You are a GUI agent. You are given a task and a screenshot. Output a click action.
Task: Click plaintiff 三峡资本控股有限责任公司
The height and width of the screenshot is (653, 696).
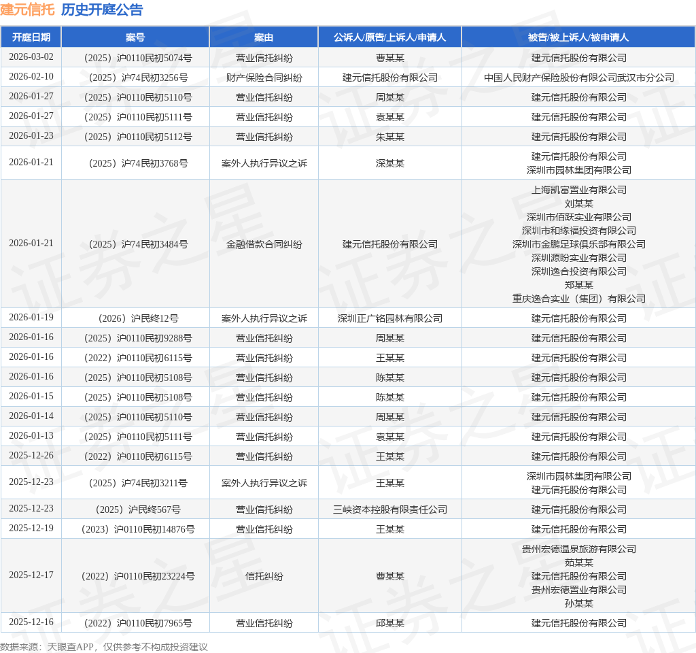[x=390, y=509]
